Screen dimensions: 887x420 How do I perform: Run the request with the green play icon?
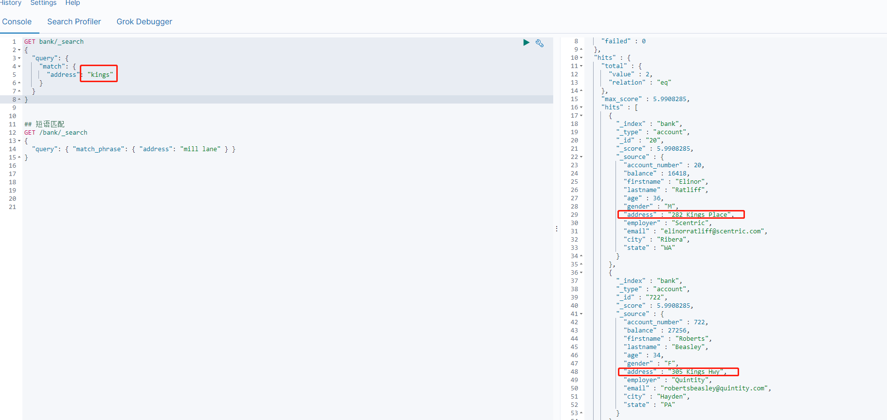(526, 43)
